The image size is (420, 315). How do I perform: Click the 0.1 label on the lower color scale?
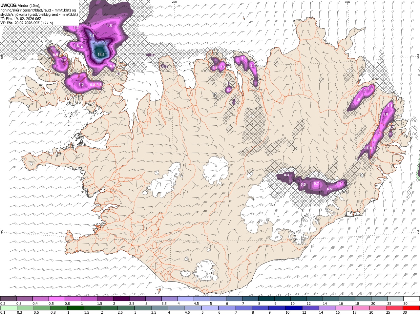click(x=3, y=312)
